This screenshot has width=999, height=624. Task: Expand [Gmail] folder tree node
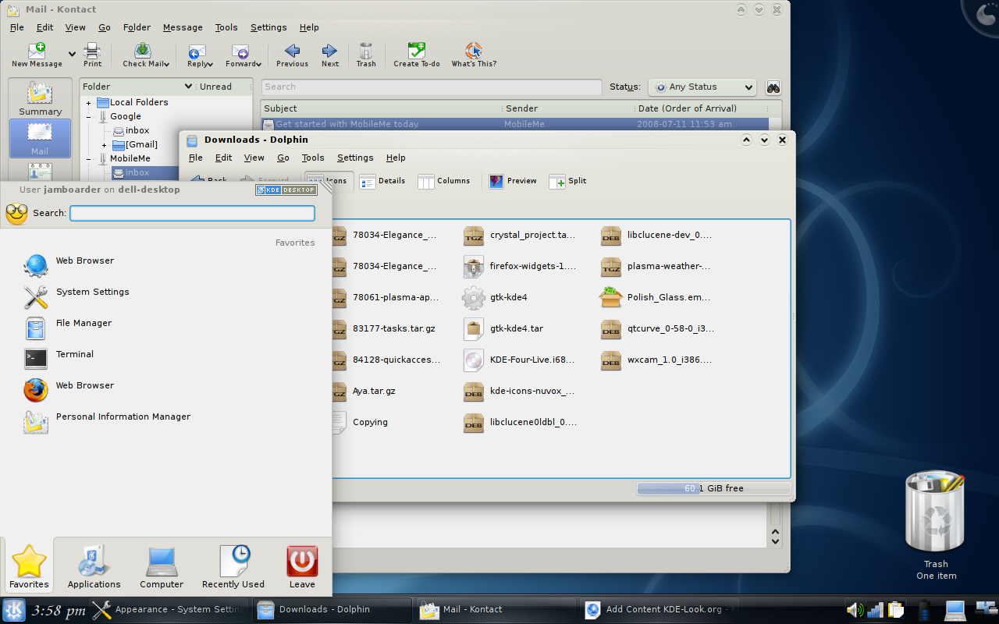104,145
